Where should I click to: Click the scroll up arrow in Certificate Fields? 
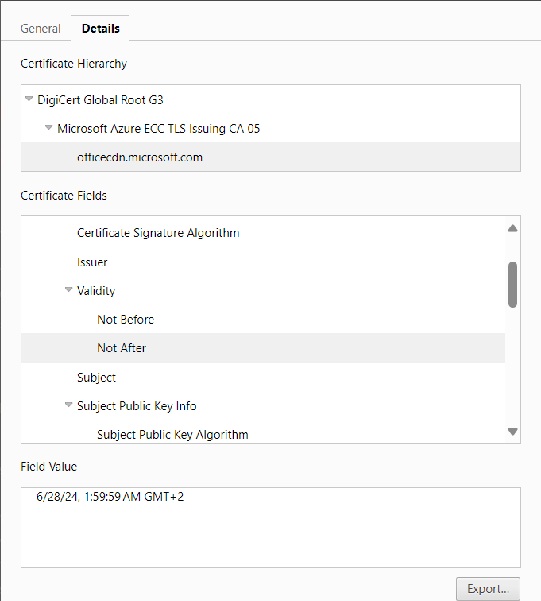tap(512, 229)
